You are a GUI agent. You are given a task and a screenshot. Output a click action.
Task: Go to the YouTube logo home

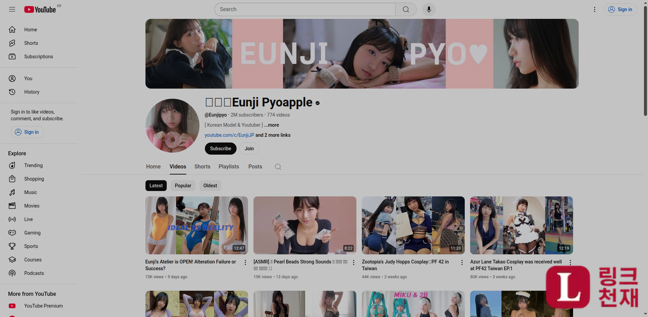tap(40, 9)
